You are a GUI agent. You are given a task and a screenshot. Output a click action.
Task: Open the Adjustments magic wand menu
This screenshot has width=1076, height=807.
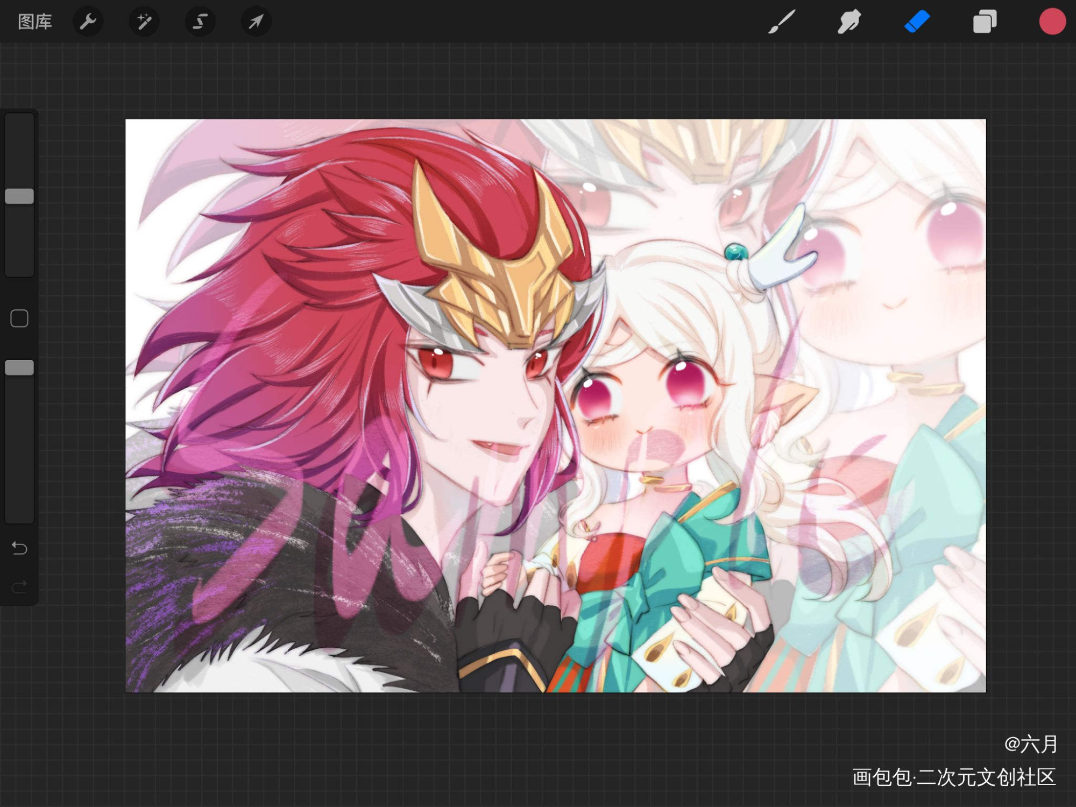pyautogui.click(x=144, y=22)
